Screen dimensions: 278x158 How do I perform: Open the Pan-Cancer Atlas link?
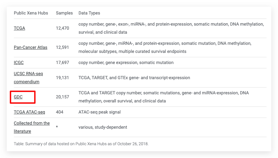[x=30, y=48]
